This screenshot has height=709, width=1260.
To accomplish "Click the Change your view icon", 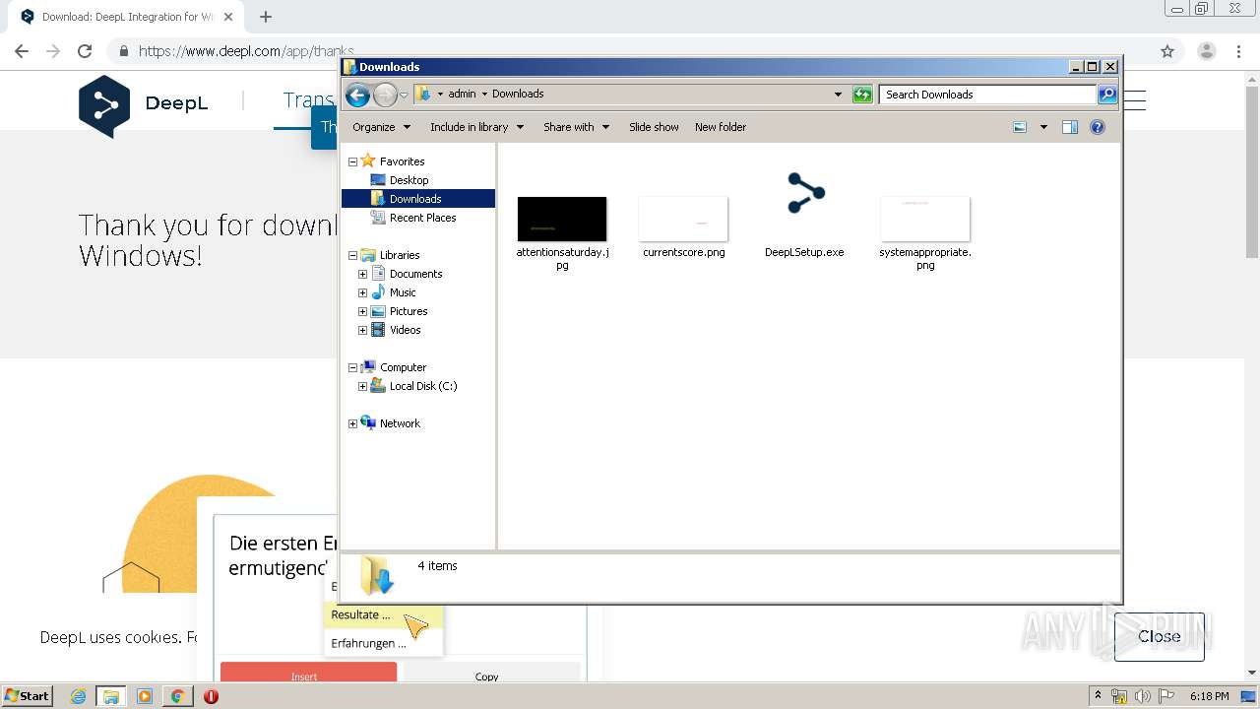I will tap(1020, 127).
